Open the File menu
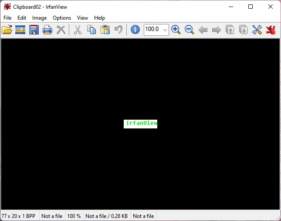Screen dimensions: 281x221 pyautogui.click(x=7, y=18)
